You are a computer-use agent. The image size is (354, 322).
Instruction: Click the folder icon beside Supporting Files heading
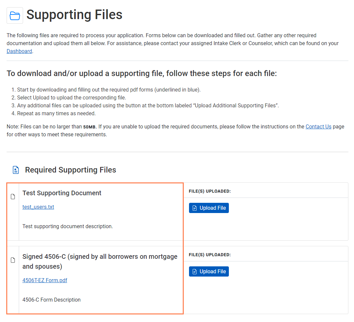coord(15,15)
